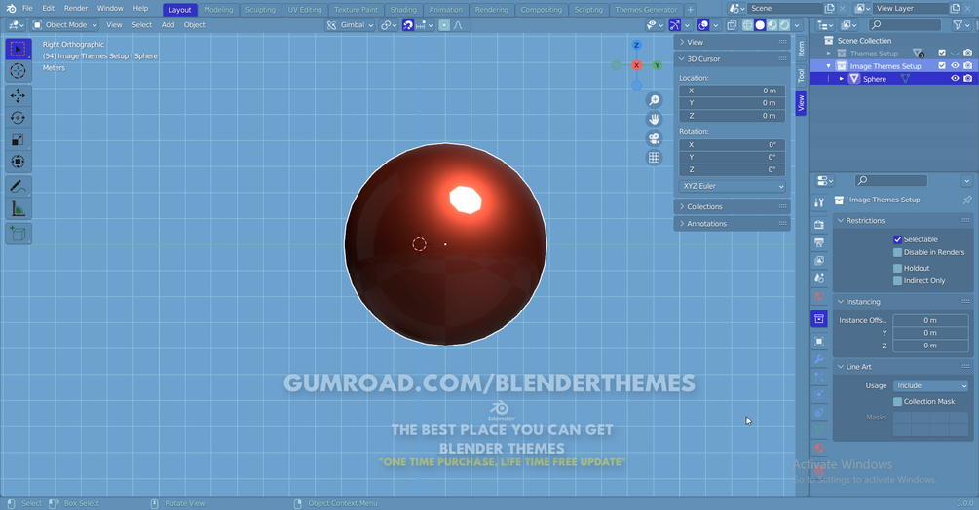Viewport: 979px width, 510px height.
Task: Open the XYZ Euler rotation mode dropdown
Action: click(x=733, y=187)
